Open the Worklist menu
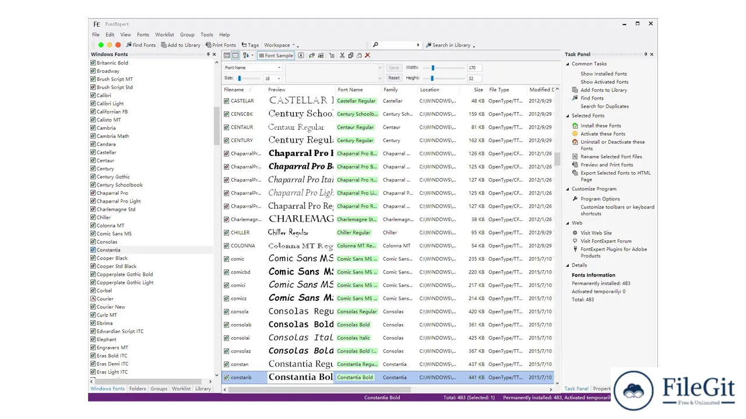The width and height of the screenshot is (746, 419). coord(164,35)
